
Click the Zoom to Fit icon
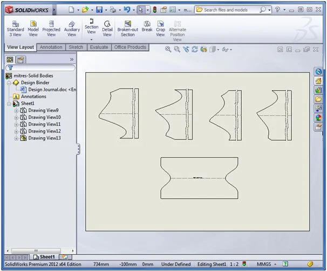coord(168,49)
